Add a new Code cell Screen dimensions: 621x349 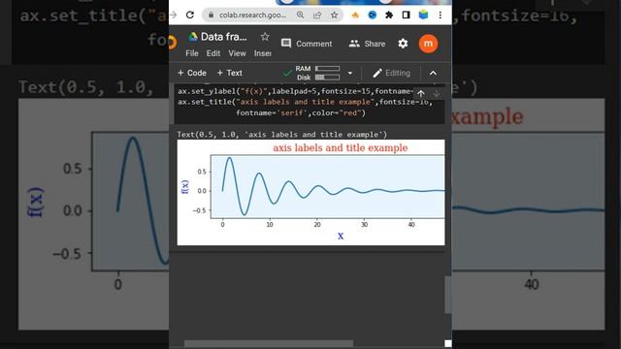192,73
